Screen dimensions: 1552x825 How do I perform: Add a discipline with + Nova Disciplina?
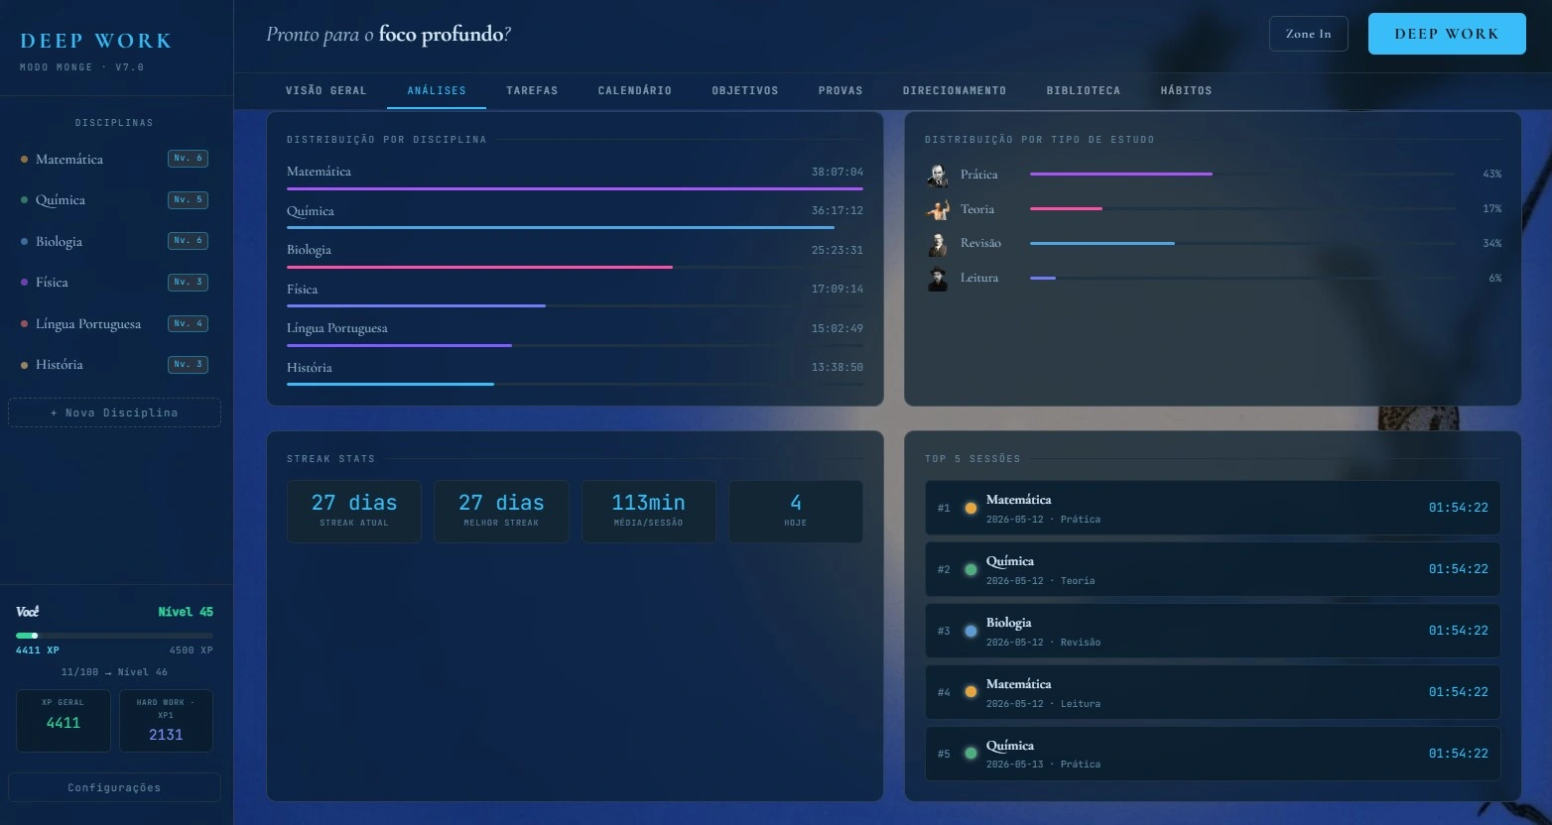(x=114, y=412)
